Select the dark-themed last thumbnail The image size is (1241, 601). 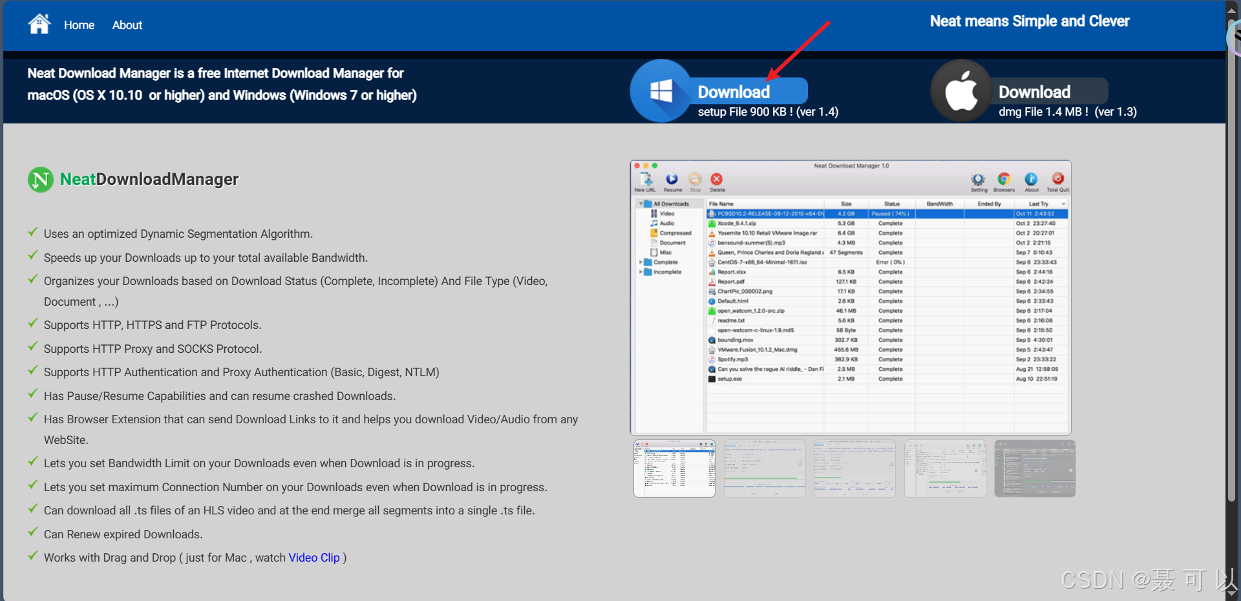tap(1035, 469)
